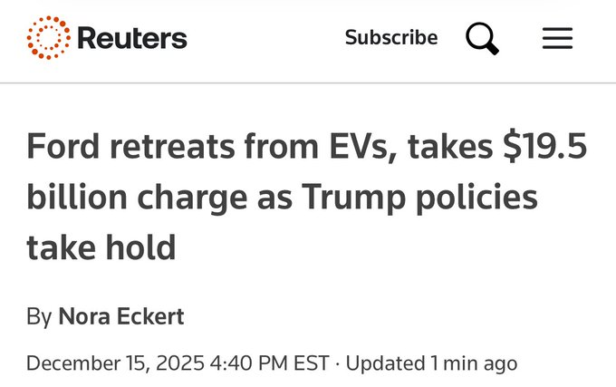Click the word "charge" in the headline
616x387 pixels.
pyautogui.click(x=200, y=198)
